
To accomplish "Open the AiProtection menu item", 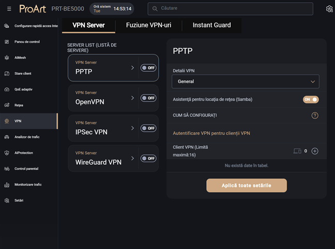I will coord(29,153).
